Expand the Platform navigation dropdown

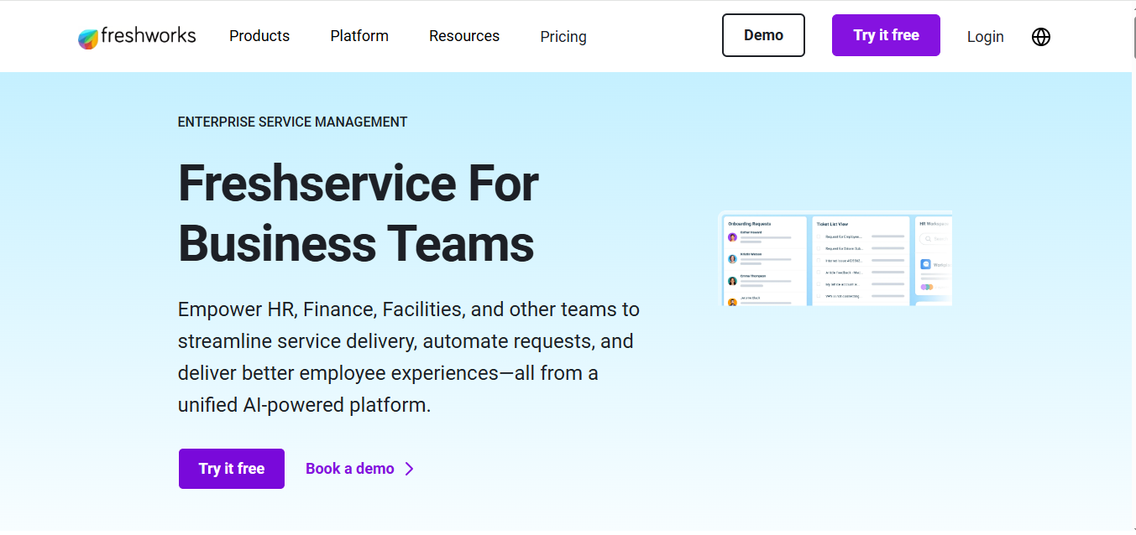(x=359, y=36)
